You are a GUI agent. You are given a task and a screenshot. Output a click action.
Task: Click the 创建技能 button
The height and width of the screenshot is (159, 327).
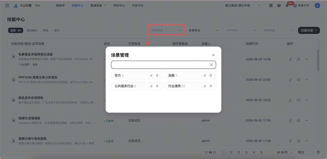point(309,30)
